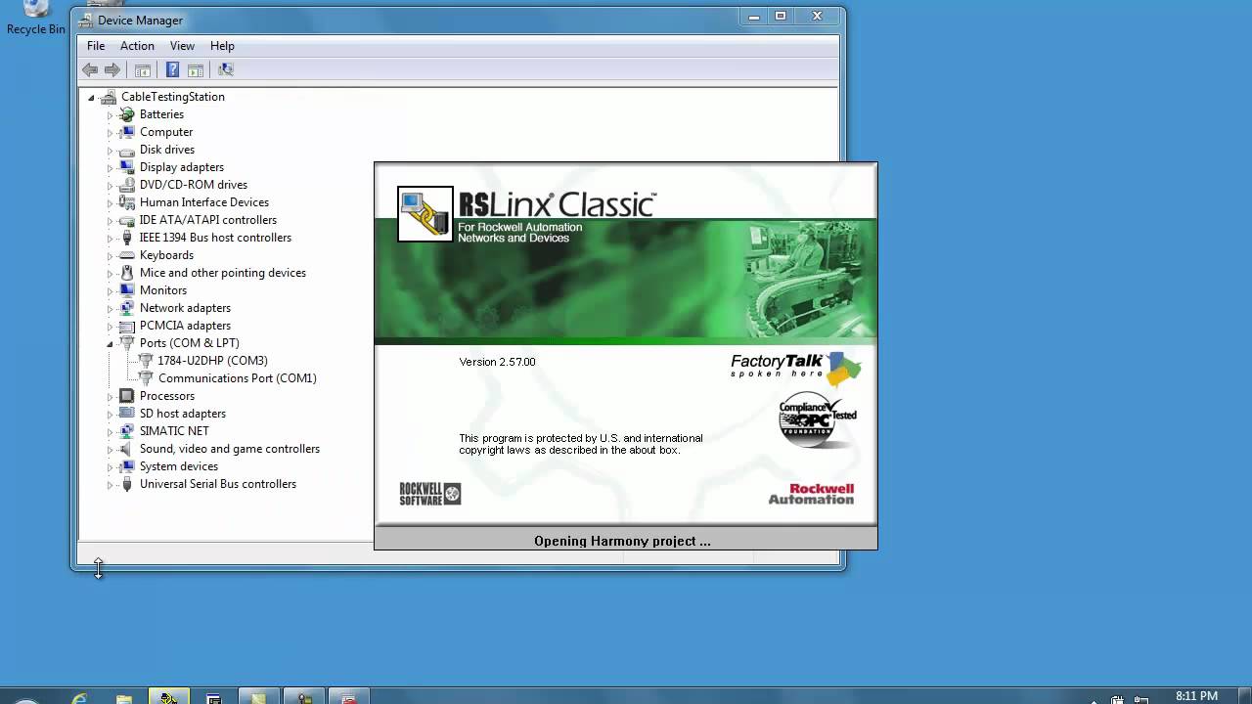Expand the Universal Serial Bus controllers category
Image resolution: width=1252 pixels, height=704 pixels.
click(x=110, y=485)
